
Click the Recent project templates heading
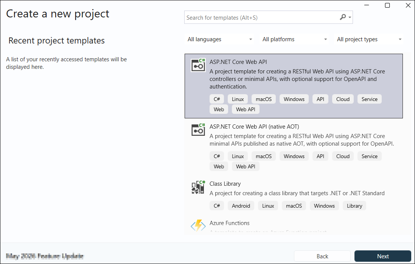coord(56,40)
